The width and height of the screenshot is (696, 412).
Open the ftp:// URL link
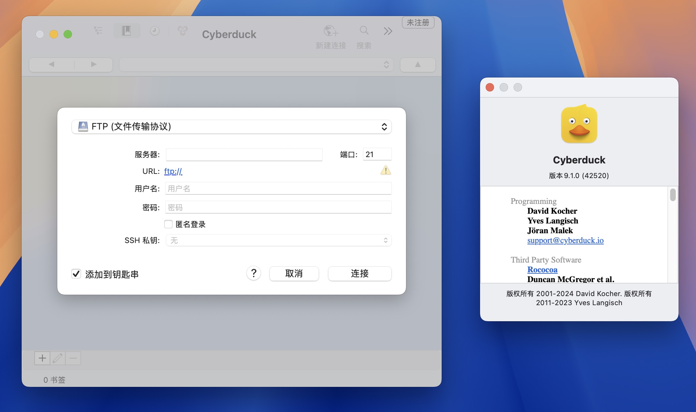[x=173, y=171]
